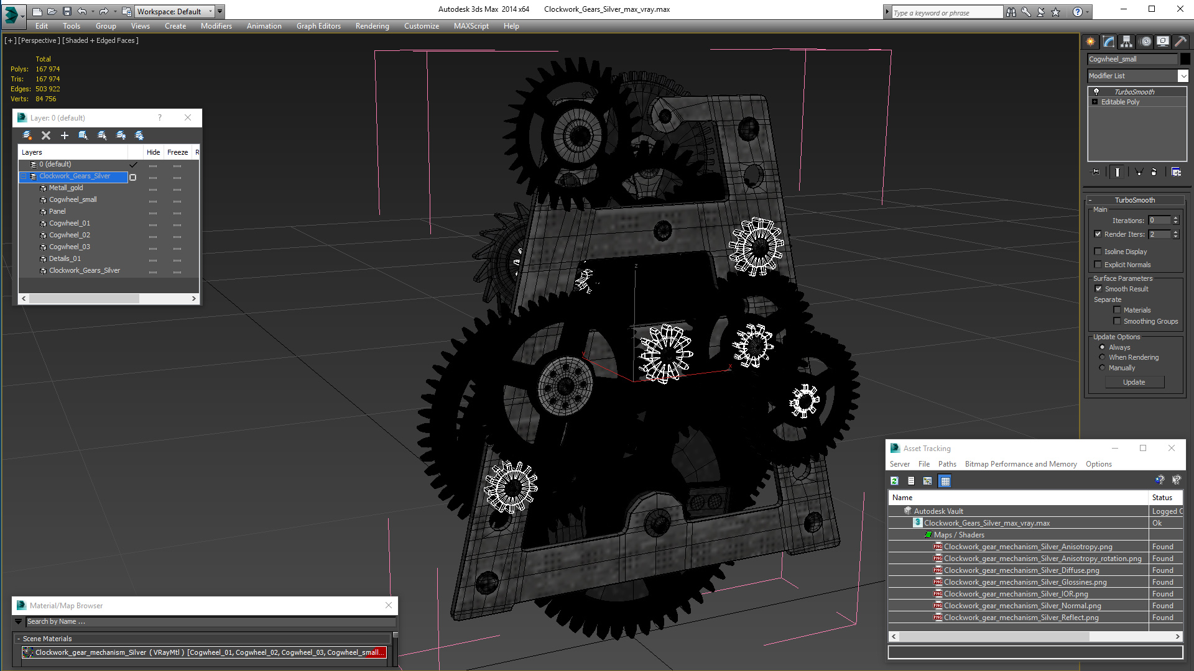Image resolution: width=1194 pixels, height=671 pixels.
Task: Open Bitmap Performance and Memory menu
Action: pyautogui.click(x=1020, y=464)
